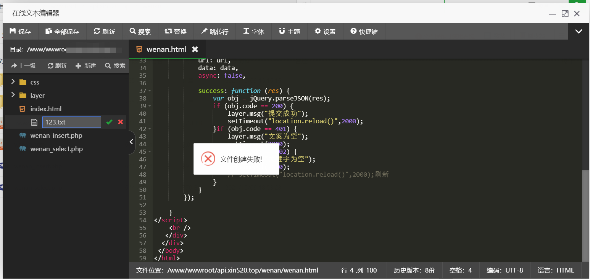
Task: Expand the css folder arrow
Action: (x=13, y=82)
